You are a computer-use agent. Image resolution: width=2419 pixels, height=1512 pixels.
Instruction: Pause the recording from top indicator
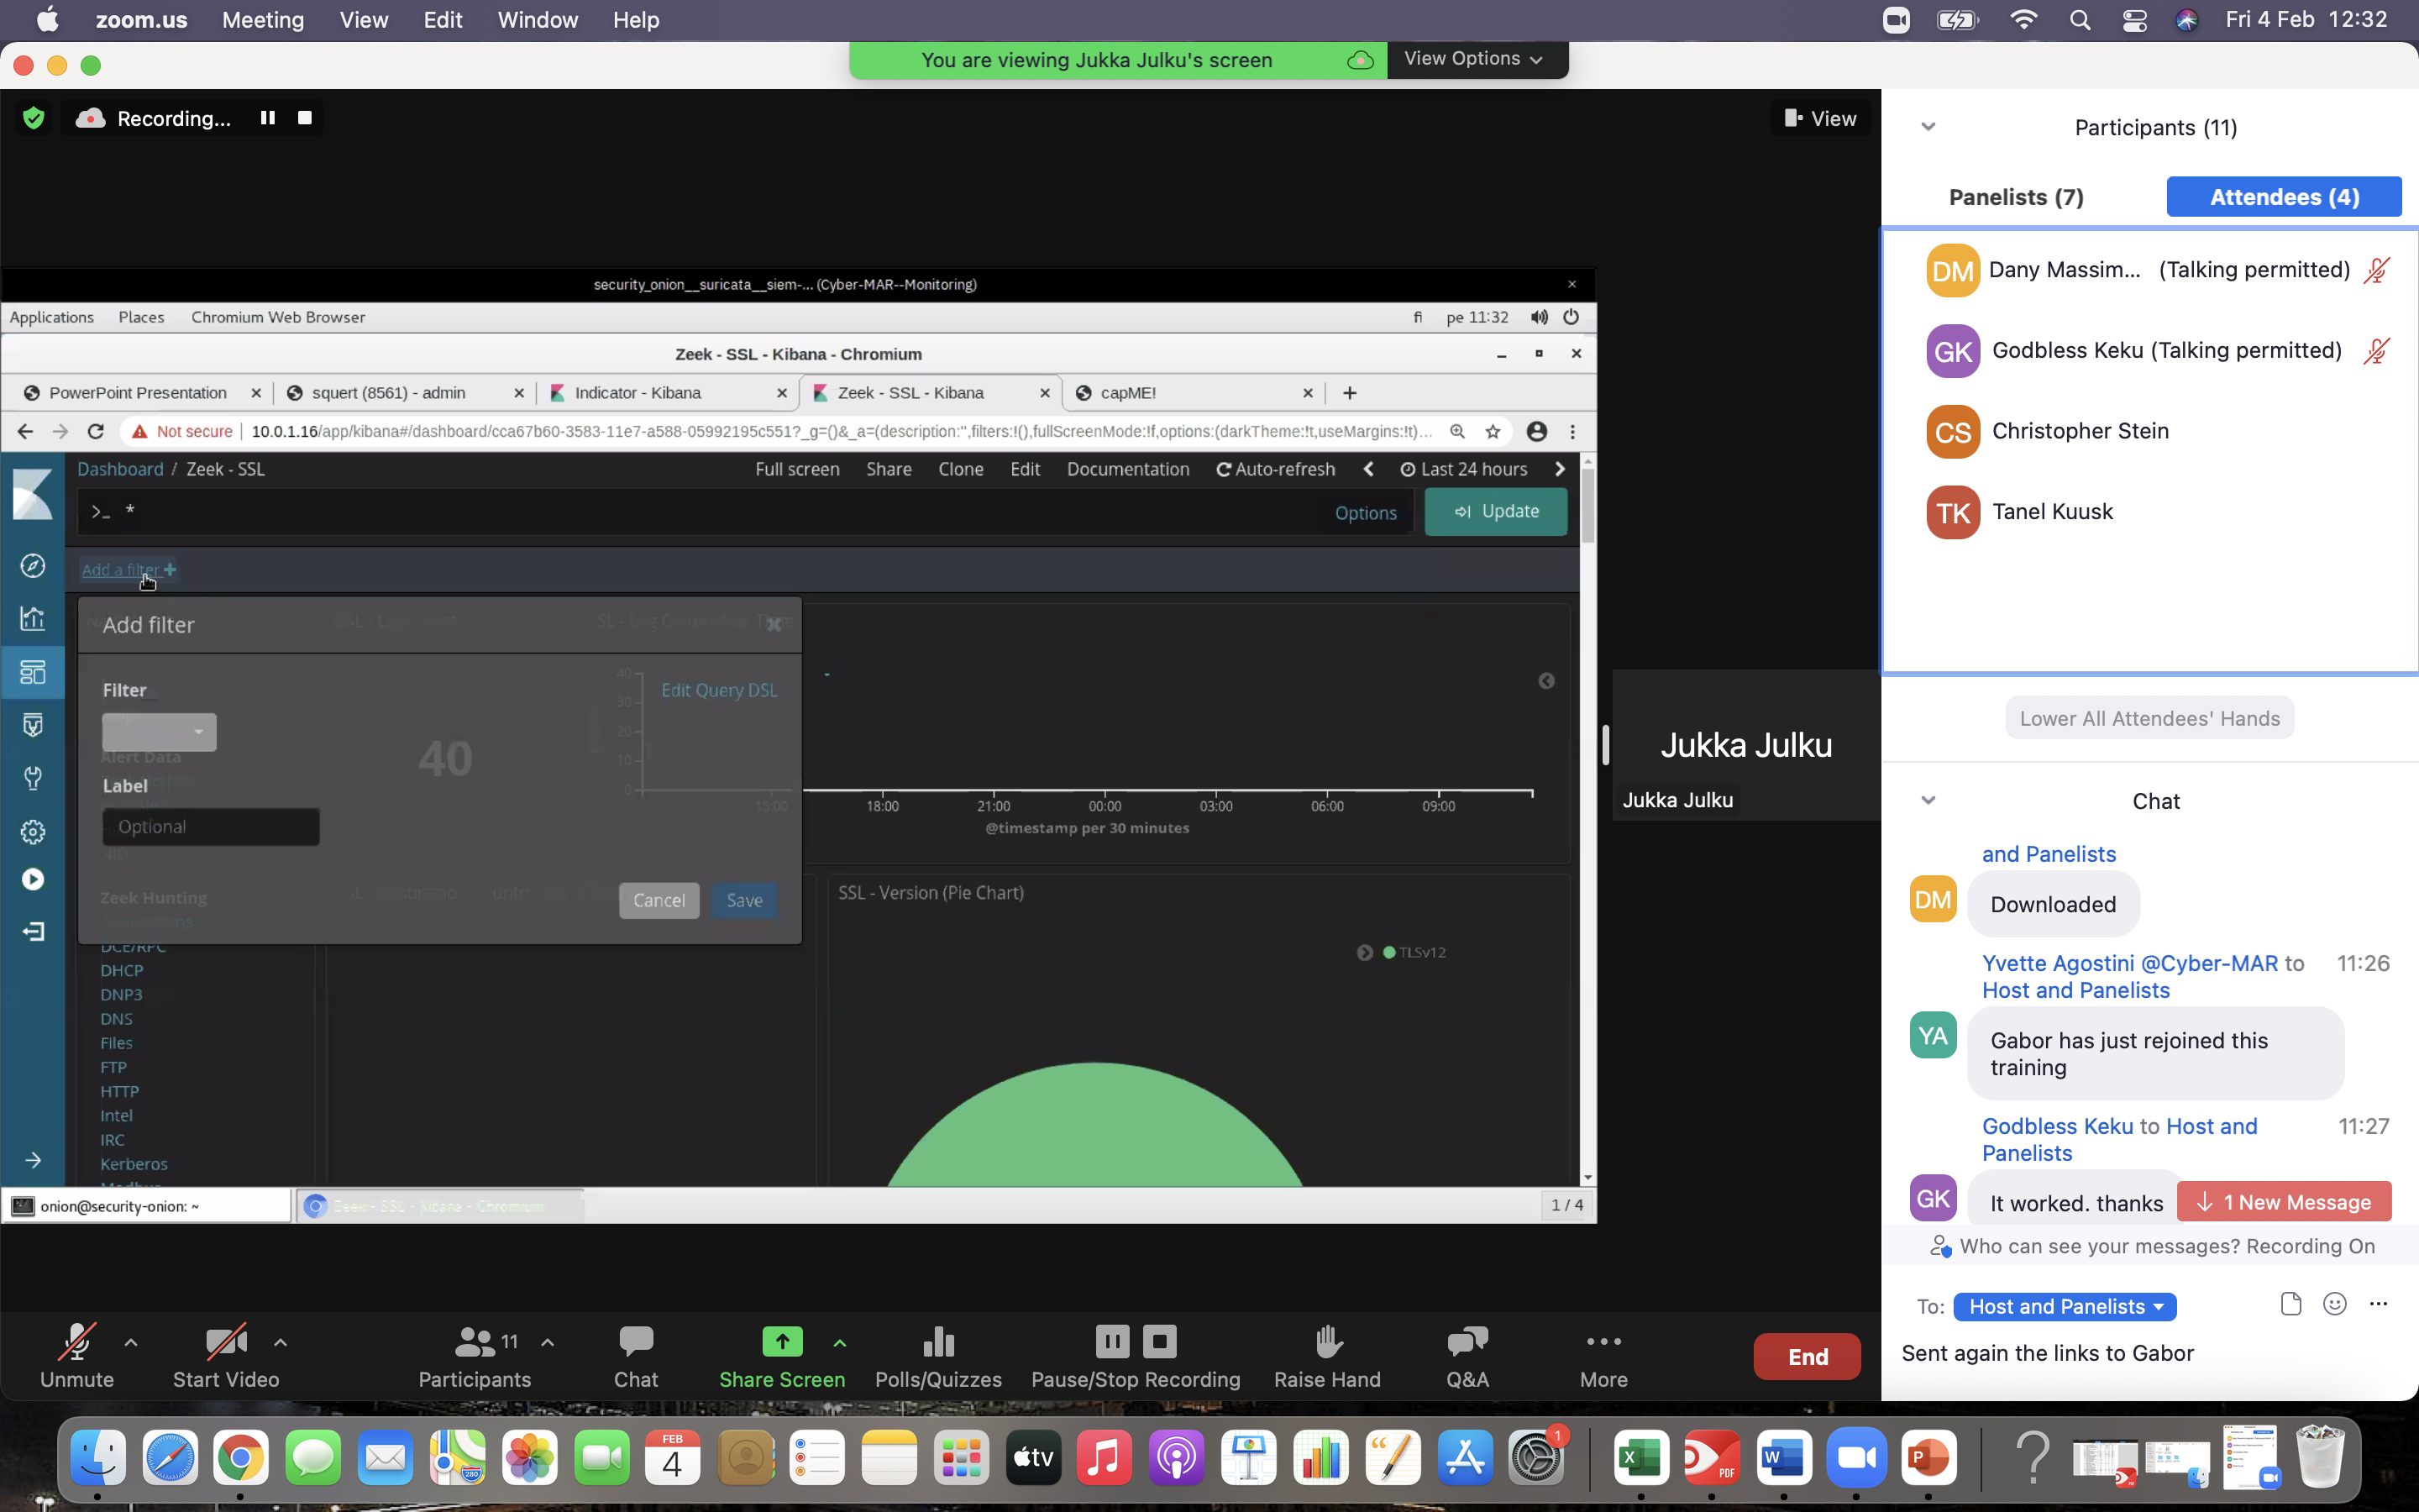[267, 118]
